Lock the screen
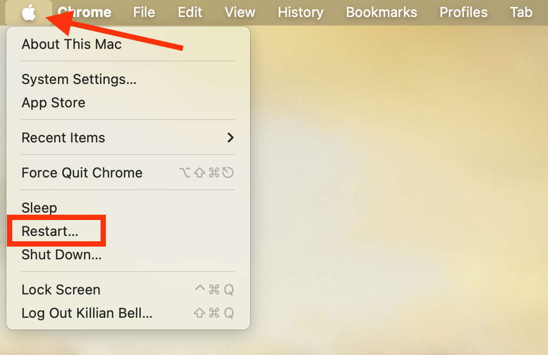 tap(61, 290)
